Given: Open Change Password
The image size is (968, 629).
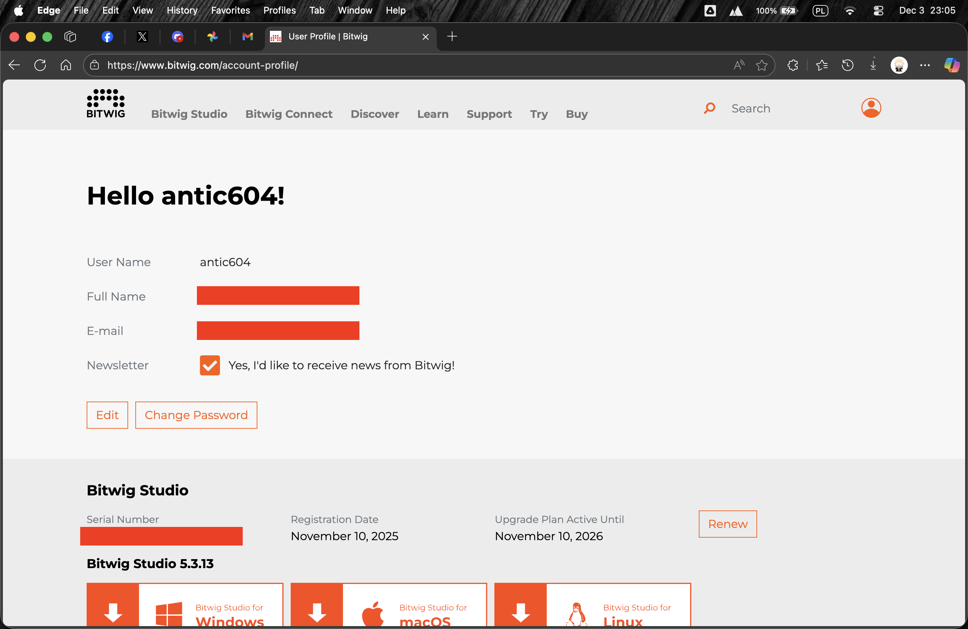Looking at the screenshot, I should point(197,415).
